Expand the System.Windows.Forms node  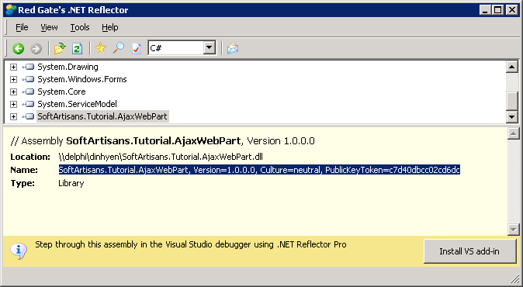click(x=13, y=79)
